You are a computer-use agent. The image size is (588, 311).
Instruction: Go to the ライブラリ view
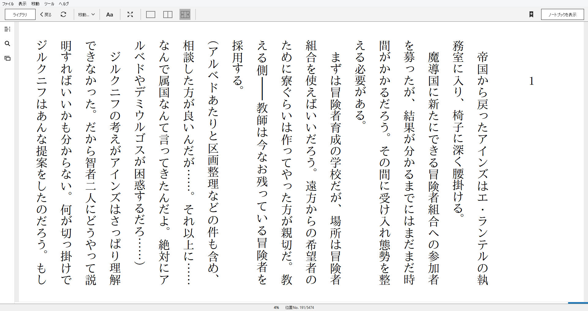coord(20,14)
